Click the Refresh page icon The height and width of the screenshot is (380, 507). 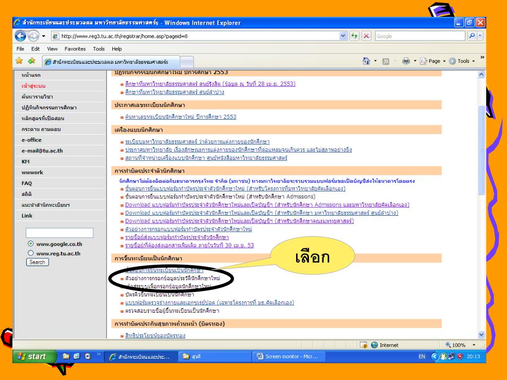point(355,36)
